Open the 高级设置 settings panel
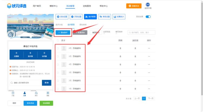The width and height of the screenshot is (203, 112). pos(104,17)
